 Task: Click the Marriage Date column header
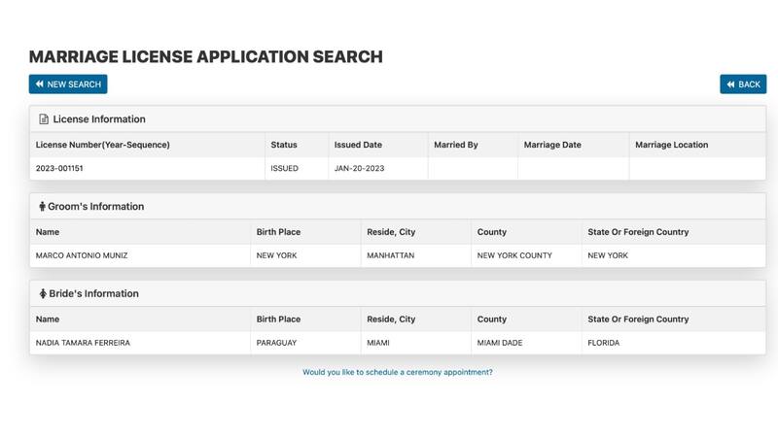tap(551, 145)
